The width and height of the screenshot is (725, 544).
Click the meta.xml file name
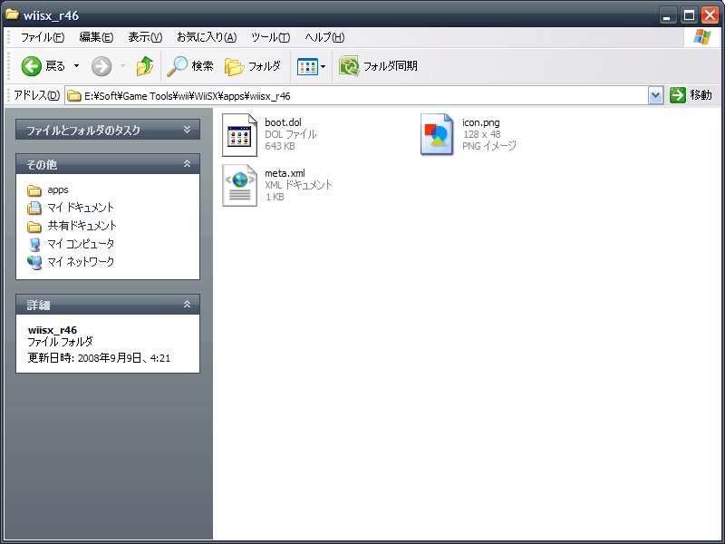point(285,173)
